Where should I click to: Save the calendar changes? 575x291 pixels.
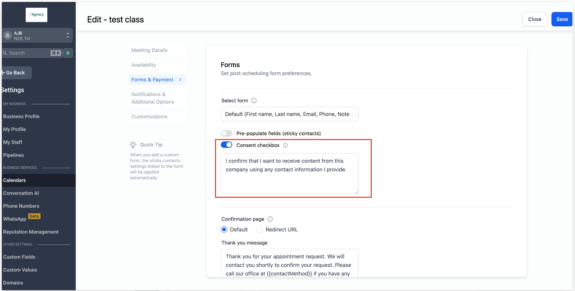click(562, 19)
